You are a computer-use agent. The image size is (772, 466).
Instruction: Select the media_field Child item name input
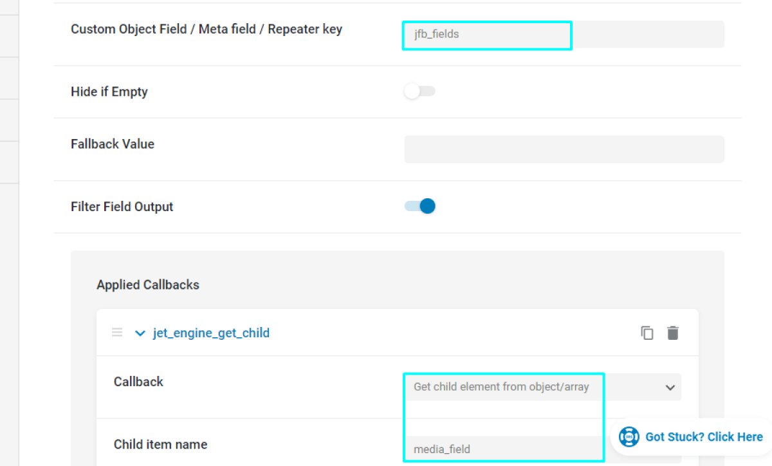point(504,449)
